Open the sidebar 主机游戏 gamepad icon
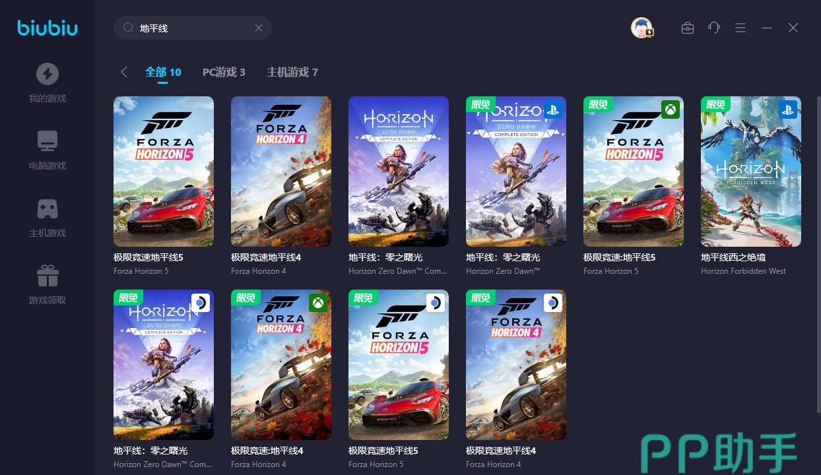The image size is (821, 475). [x=48, y=208]
